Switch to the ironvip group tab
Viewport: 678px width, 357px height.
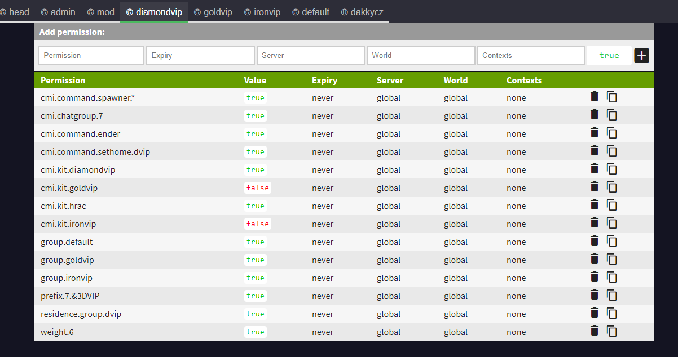coord(262,12)
